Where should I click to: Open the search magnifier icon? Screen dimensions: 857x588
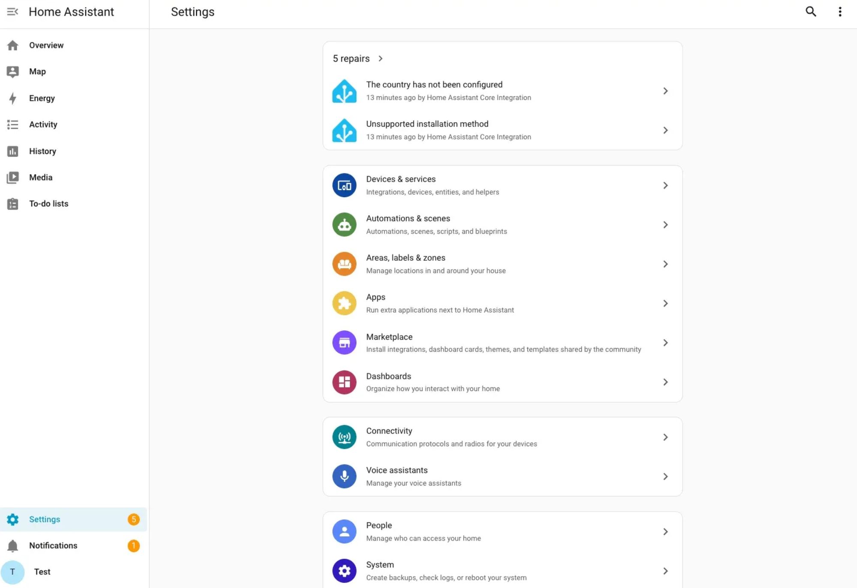pos(810,12)
